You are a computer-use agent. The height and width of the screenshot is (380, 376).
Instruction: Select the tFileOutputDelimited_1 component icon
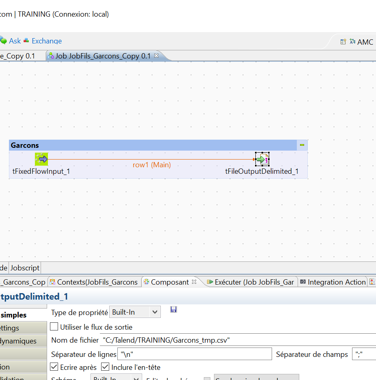pos(262,159)
